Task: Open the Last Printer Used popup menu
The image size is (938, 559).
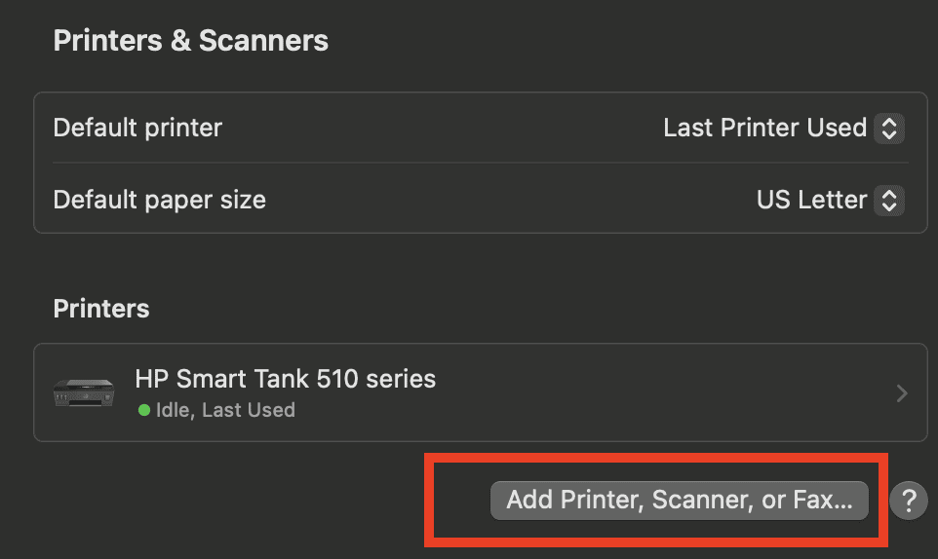Action: point(784,128)
